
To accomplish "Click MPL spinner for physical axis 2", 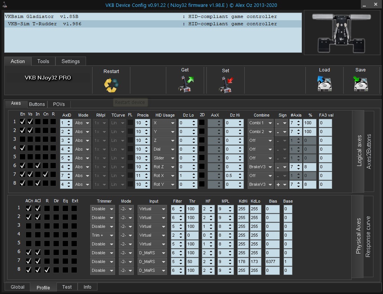I will tap(225, 218).
